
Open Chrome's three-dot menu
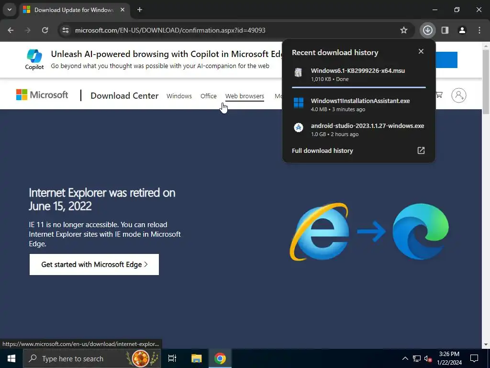[x=479, y=30]
